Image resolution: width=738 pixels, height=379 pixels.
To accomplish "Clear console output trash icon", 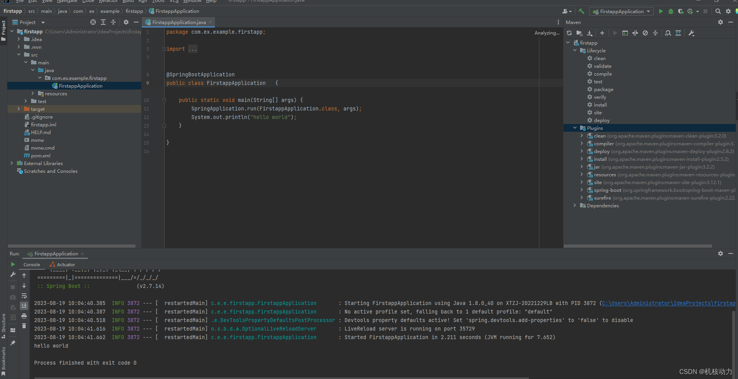I will [x=24, y=326].
